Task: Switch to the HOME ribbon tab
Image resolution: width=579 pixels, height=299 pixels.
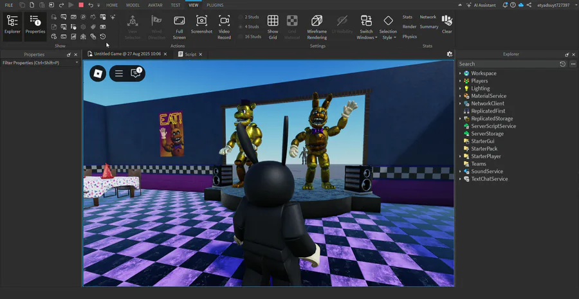Action: tap(112, 5)
